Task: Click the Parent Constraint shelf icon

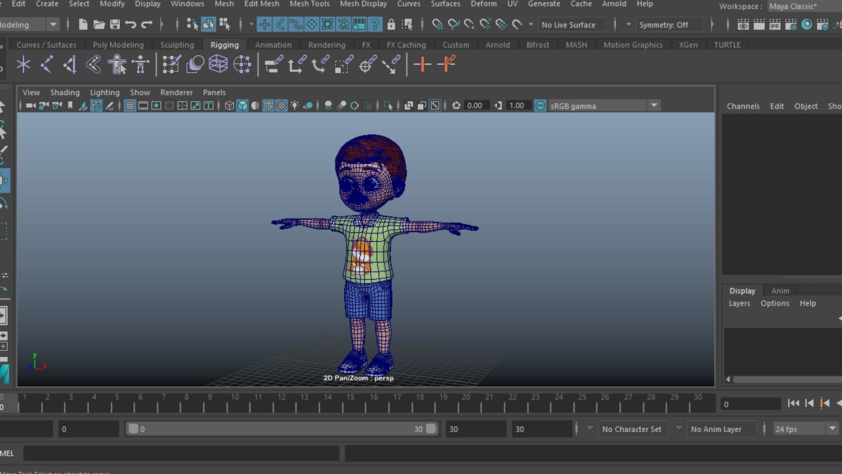Action: [274, 65]
